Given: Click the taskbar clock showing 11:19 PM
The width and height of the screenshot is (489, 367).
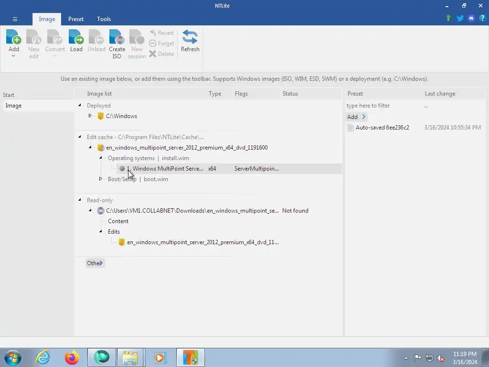Looking at the screenshot, I should 465,358.
